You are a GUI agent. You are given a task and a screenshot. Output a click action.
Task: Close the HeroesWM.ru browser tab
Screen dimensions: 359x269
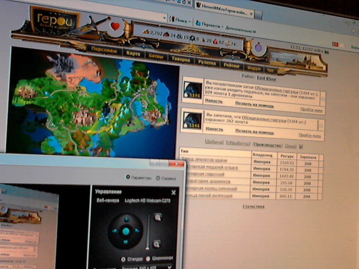tap(251, 14)
